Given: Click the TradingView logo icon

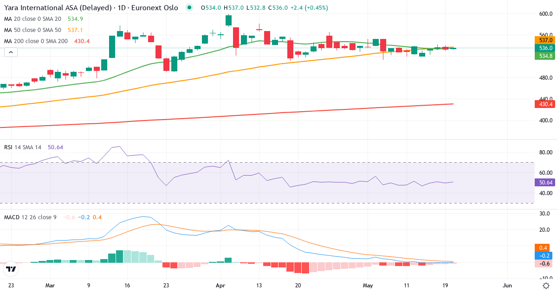Looking at the screenshot, I should click(11, 268).
